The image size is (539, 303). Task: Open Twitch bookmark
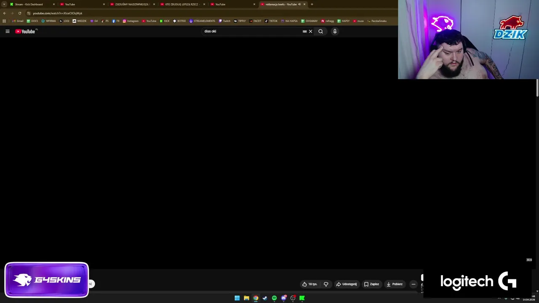(224, 21)
